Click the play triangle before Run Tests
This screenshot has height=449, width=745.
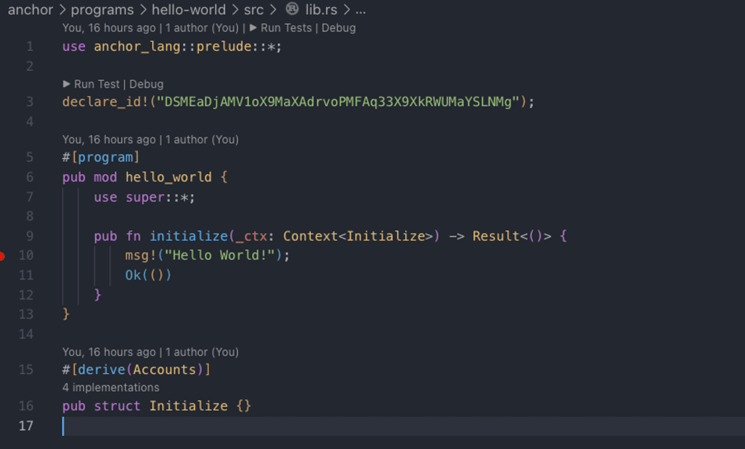[253, 28]
